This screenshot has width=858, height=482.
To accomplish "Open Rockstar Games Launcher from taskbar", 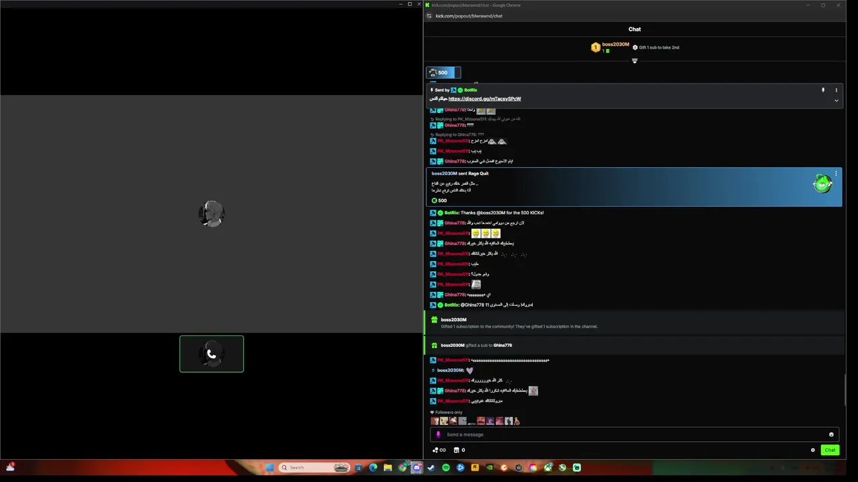I will coord(475,467).
